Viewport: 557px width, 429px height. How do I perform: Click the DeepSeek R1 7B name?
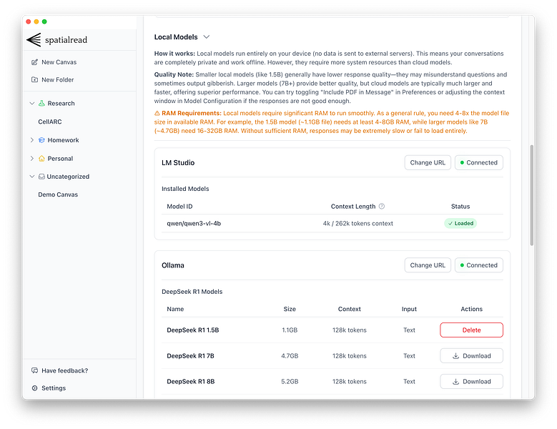tap(190, 356)
